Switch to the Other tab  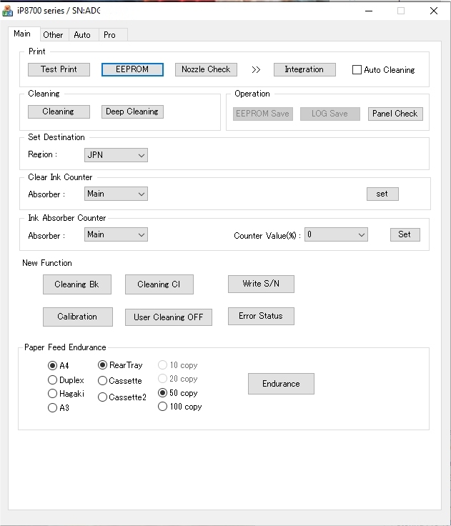(53, 34)
